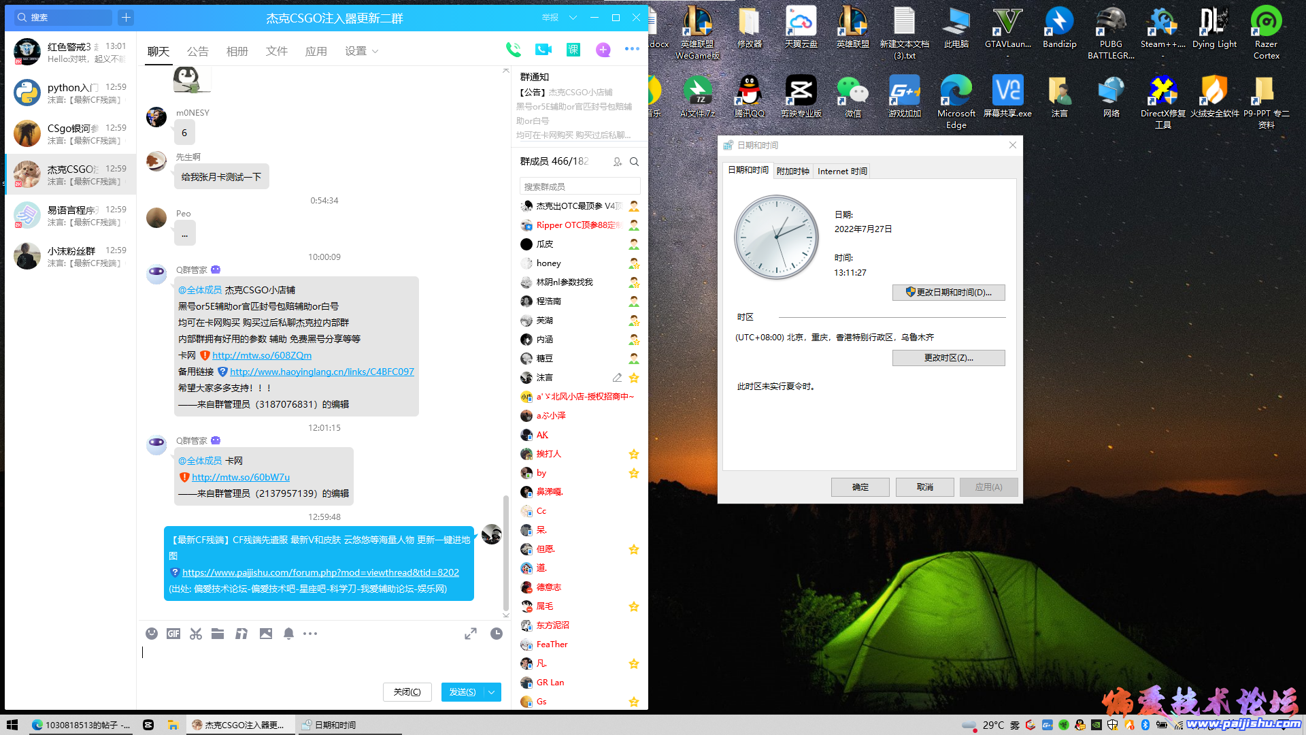Image resolution: width=1306 pixels, height=735 pixels.
Task: Click the send file folder icon
Action: (x=218, y=634)
